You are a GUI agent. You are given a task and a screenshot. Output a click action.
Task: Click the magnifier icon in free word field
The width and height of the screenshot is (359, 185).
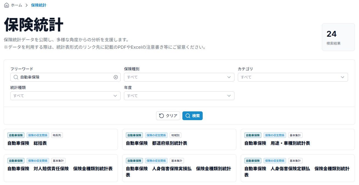click(16, 77)
